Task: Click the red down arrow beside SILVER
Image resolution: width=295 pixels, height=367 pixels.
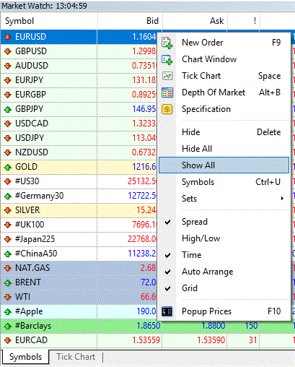Action: [8, 210]
